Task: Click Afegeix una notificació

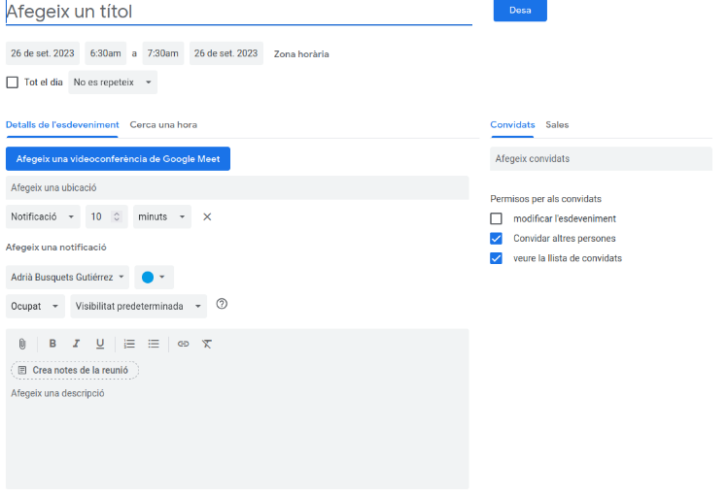Action: coord(56,248)
